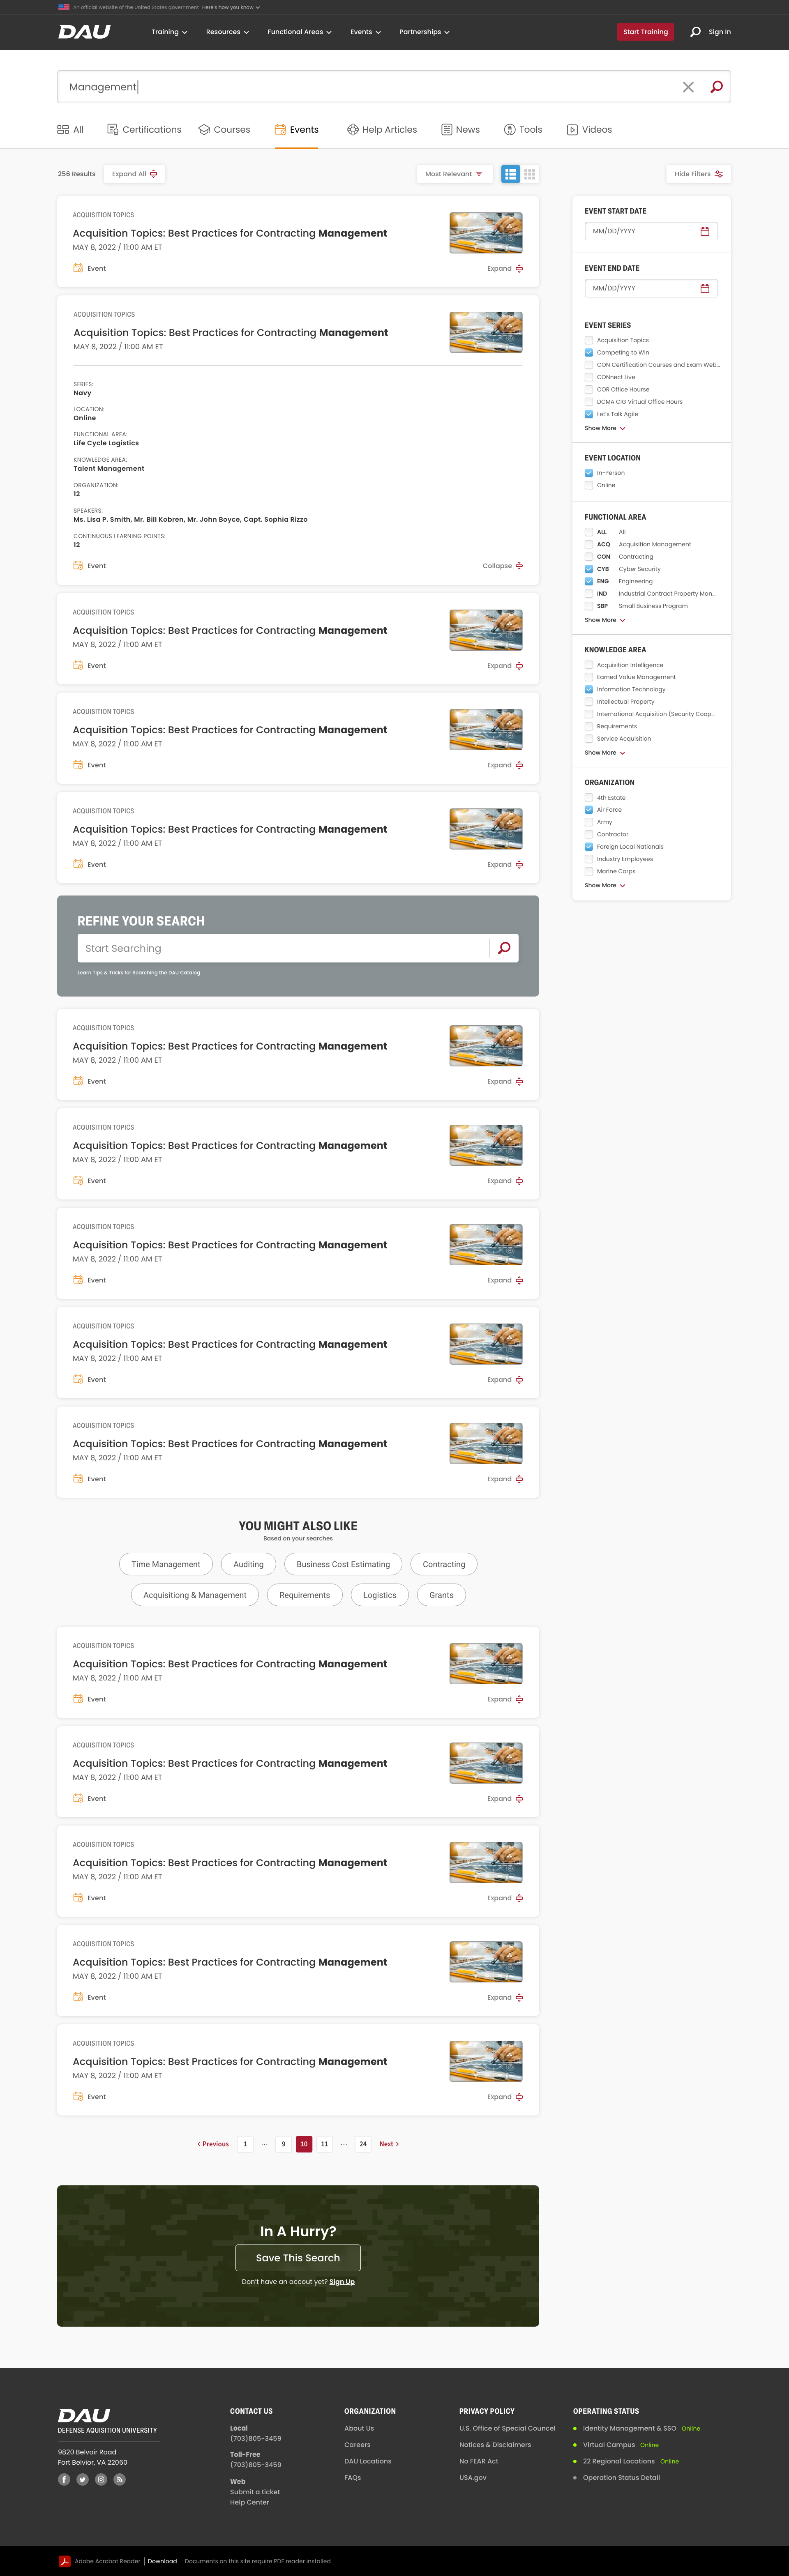Click the Adobe Acrobat Reader PDF icon
This screenshot has height=2576, width=789.
click(x=64, y=2561)
